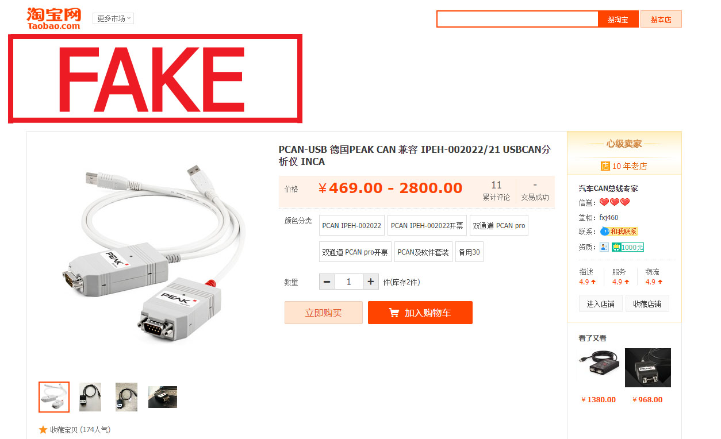This screenshot has height=439, width=721.
Task: Open the 更多市场 dropdown
Action: point(113,18)
